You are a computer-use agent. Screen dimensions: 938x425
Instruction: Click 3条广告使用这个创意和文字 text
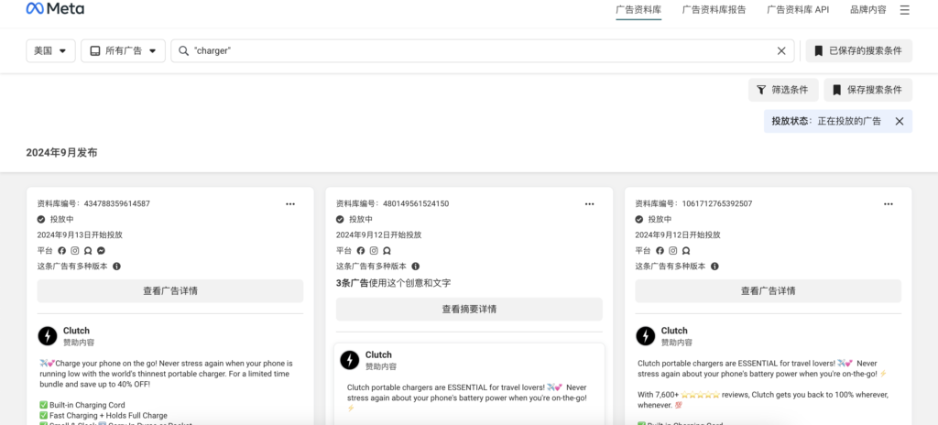click(x=394, y=282)
